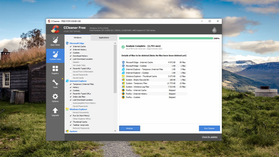Click the CCleaner title bar app icon
The width and height of the screenshot is (279, 157).
tap(49, 21)
